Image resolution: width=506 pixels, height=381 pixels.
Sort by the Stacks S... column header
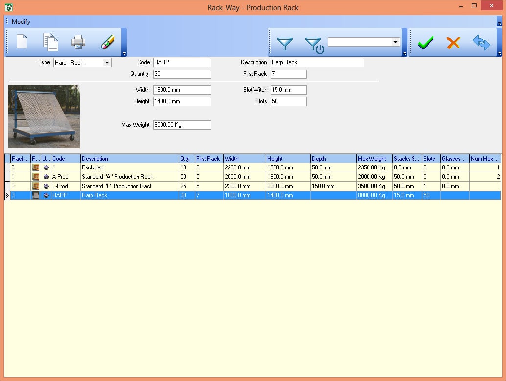coord(407,159)
